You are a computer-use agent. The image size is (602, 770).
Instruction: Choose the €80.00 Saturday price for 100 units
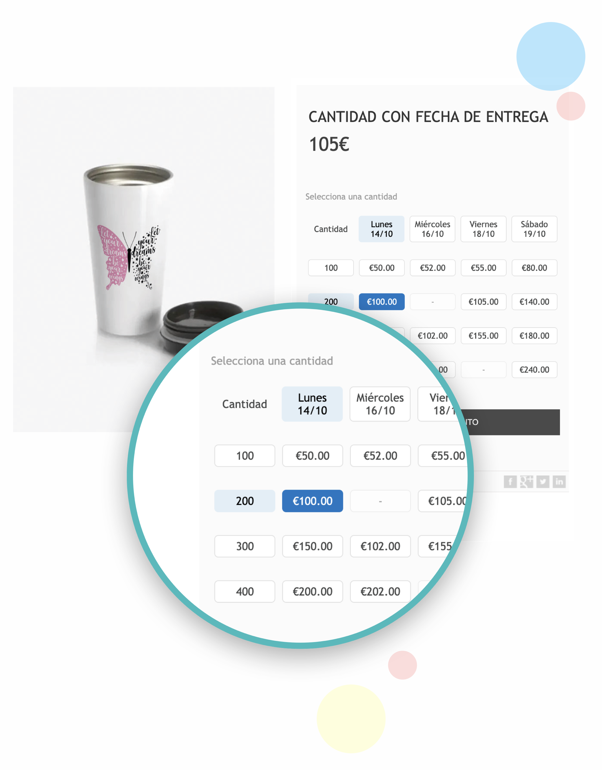[534, 268]
